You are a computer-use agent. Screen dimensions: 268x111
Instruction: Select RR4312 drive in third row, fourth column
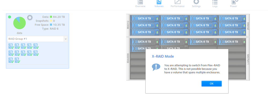(x=232, y=32)
